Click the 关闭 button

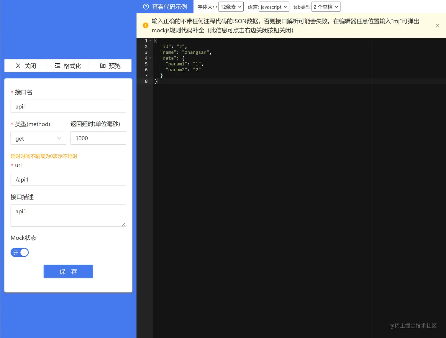tap(26, 66)
